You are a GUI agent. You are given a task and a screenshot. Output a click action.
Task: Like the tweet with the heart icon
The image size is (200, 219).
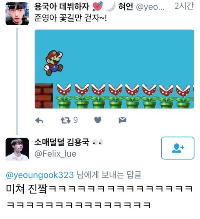pyautogui.click(x=98, y=120)
